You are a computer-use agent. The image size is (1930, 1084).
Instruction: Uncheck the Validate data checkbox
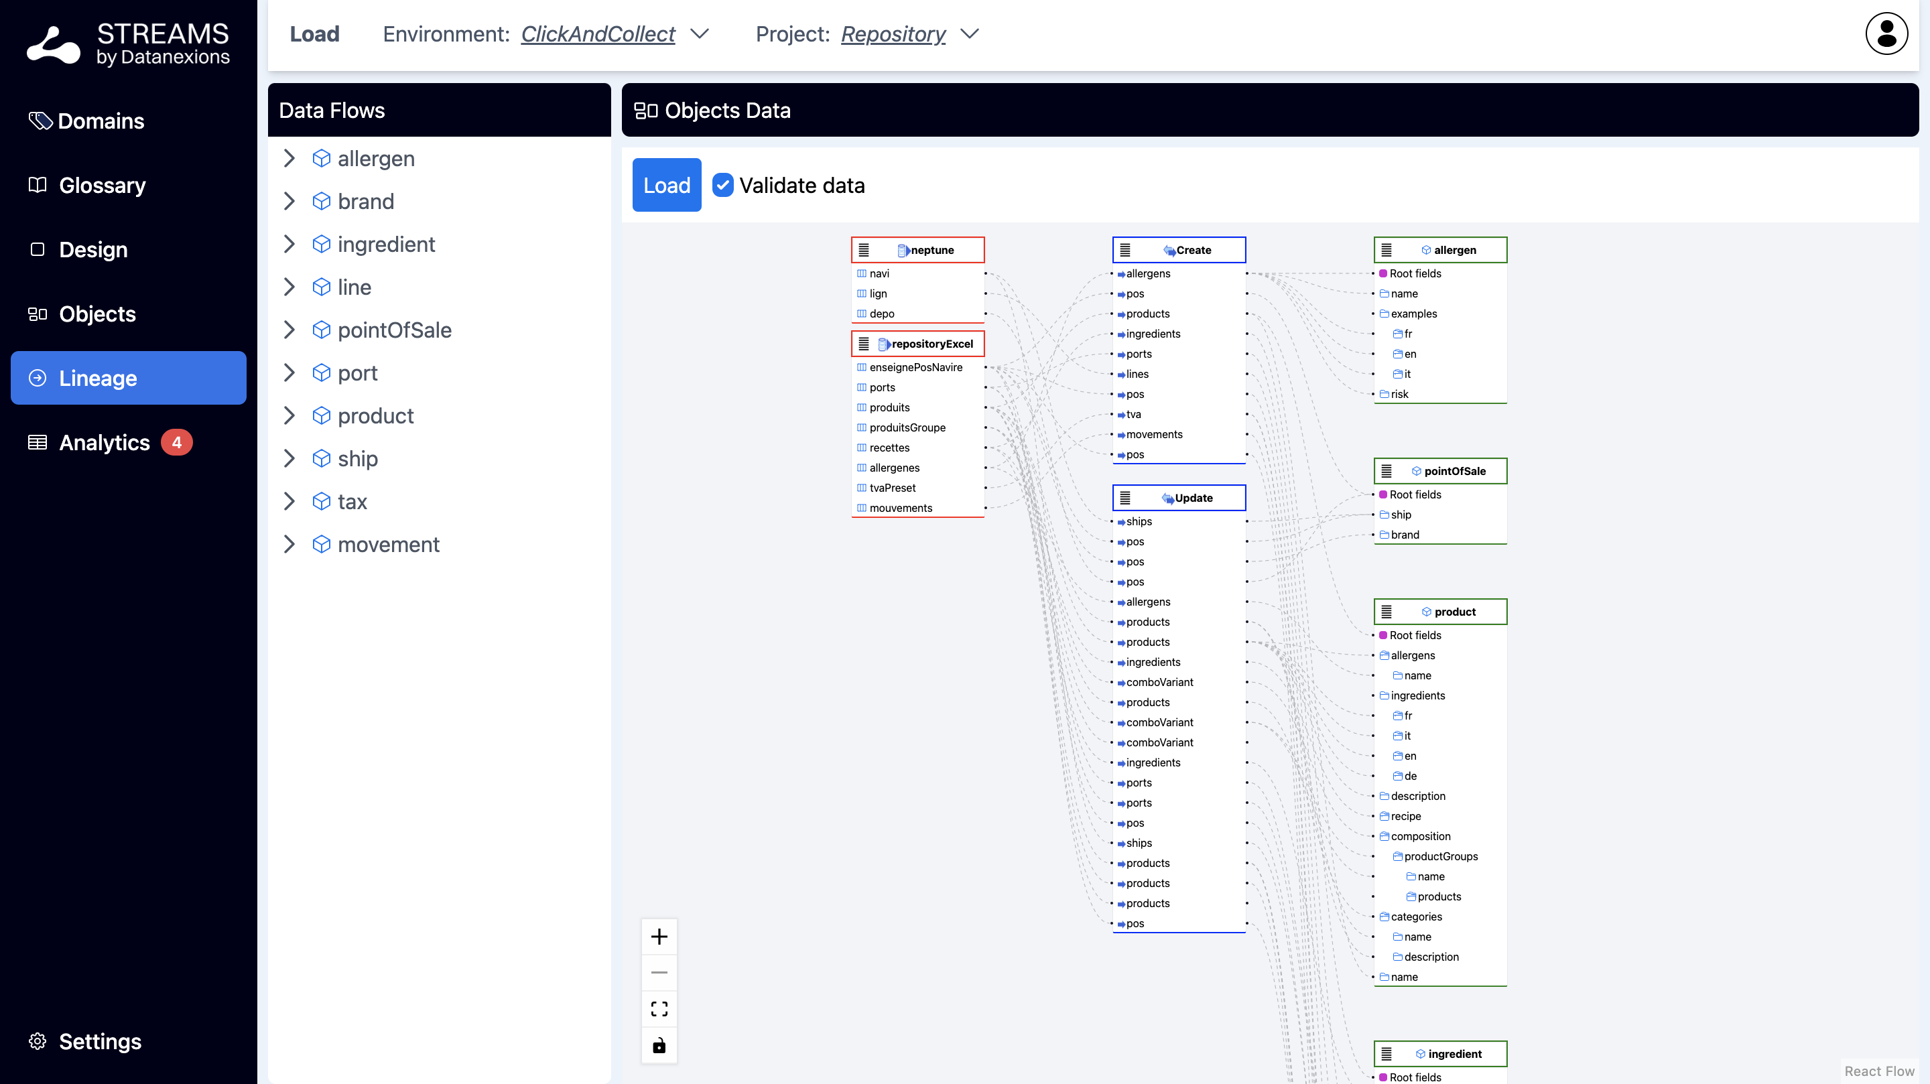(x=722, y=185)
